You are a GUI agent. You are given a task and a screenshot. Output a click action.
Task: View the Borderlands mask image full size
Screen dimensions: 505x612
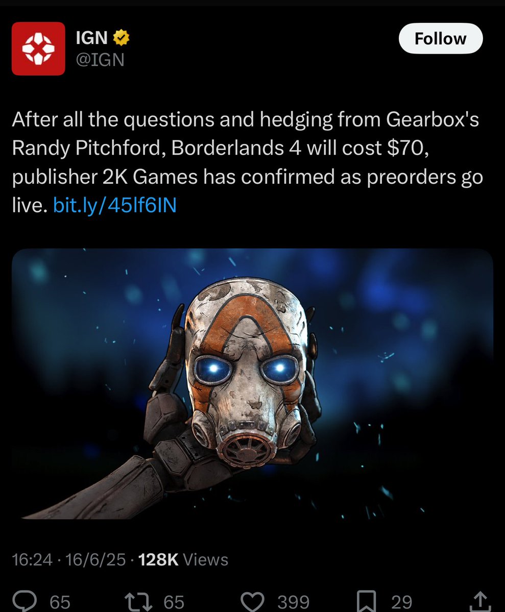[x=252, y=384]
